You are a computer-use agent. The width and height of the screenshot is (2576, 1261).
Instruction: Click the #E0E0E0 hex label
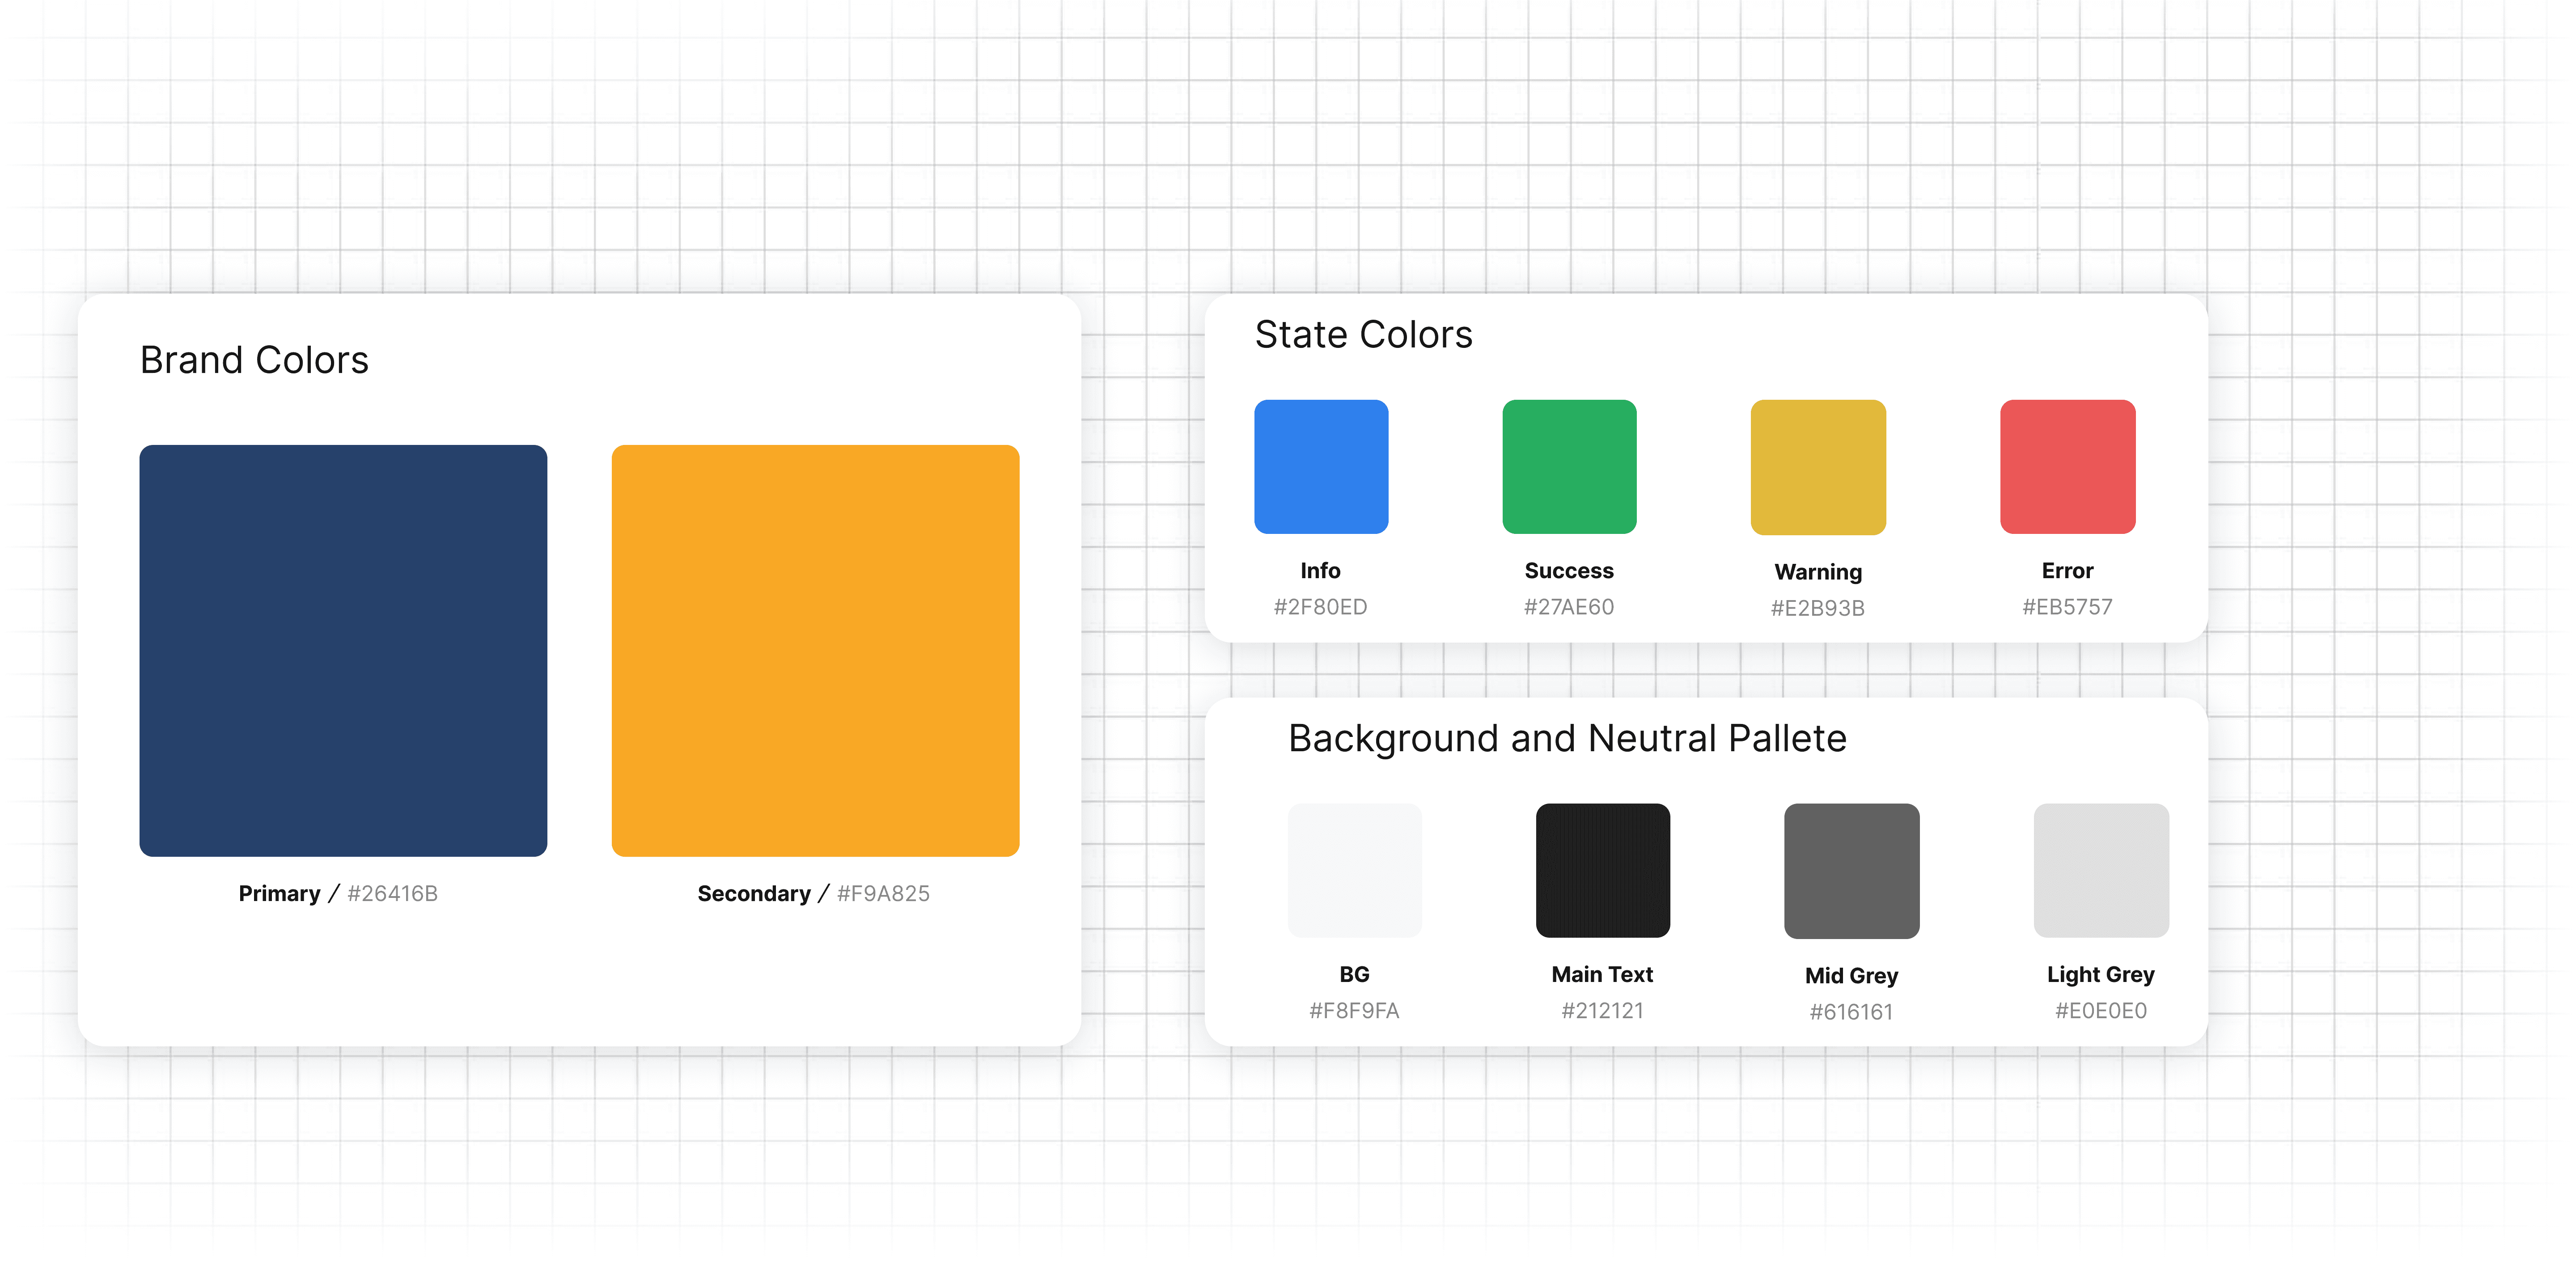point(2100,1011)
